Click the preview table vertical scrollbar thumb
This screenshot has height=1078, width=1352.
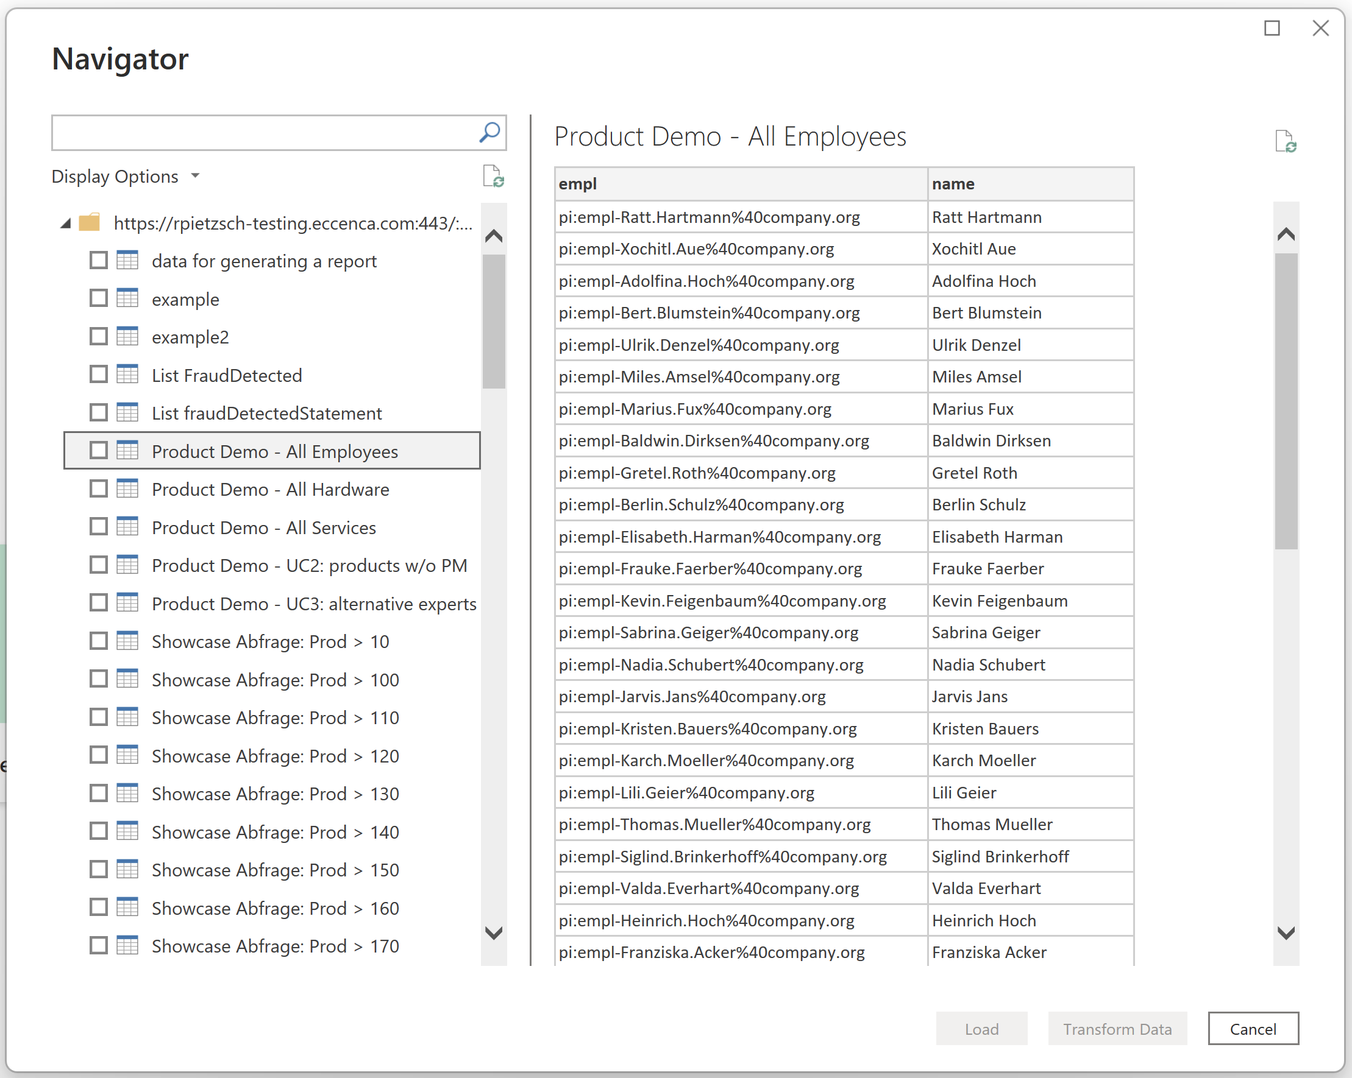pyautogui.click(x=1286, y=401)
